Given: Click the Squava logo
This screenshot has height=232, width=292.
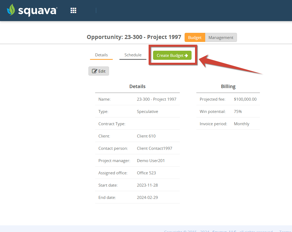Looking at the screenshot, I should (32, 10).
